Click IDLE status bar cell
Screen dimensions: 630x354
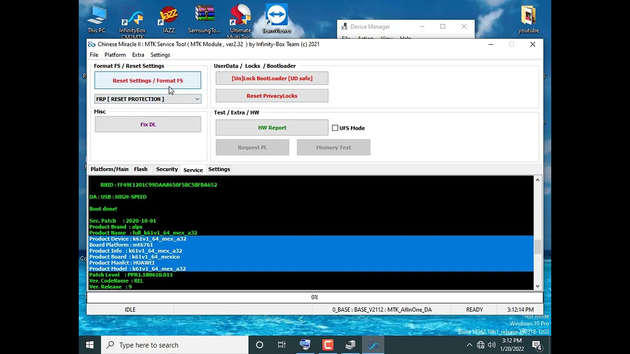130,310
